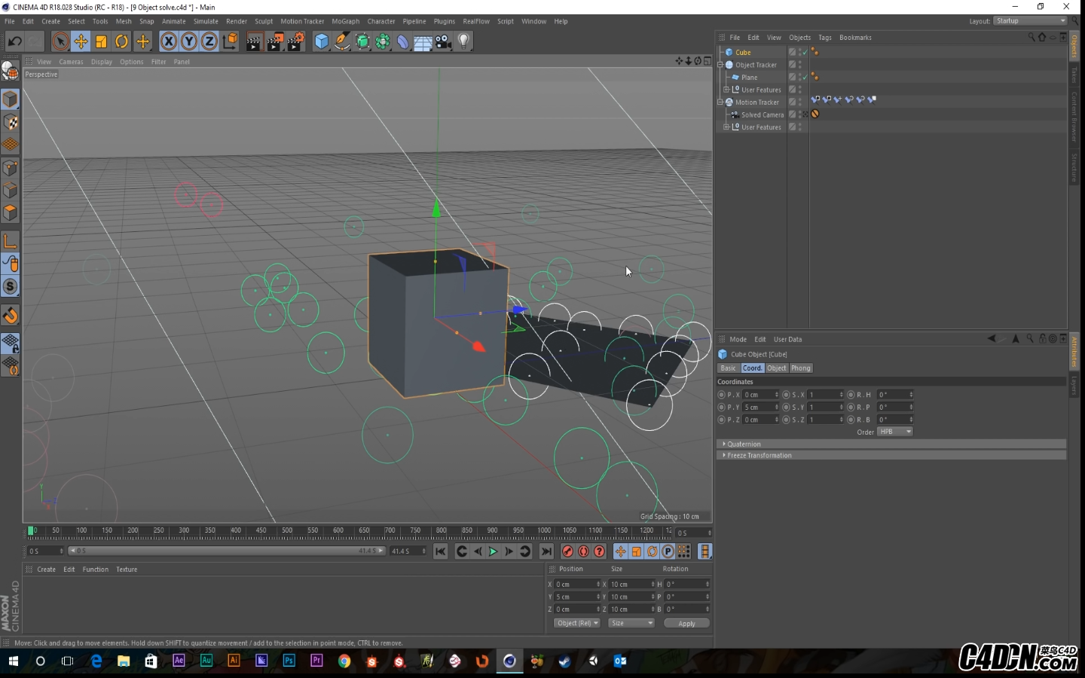Open the MoGraph menu
The height and width of the screenshot is (678, 1085).
tap(346, 21)
